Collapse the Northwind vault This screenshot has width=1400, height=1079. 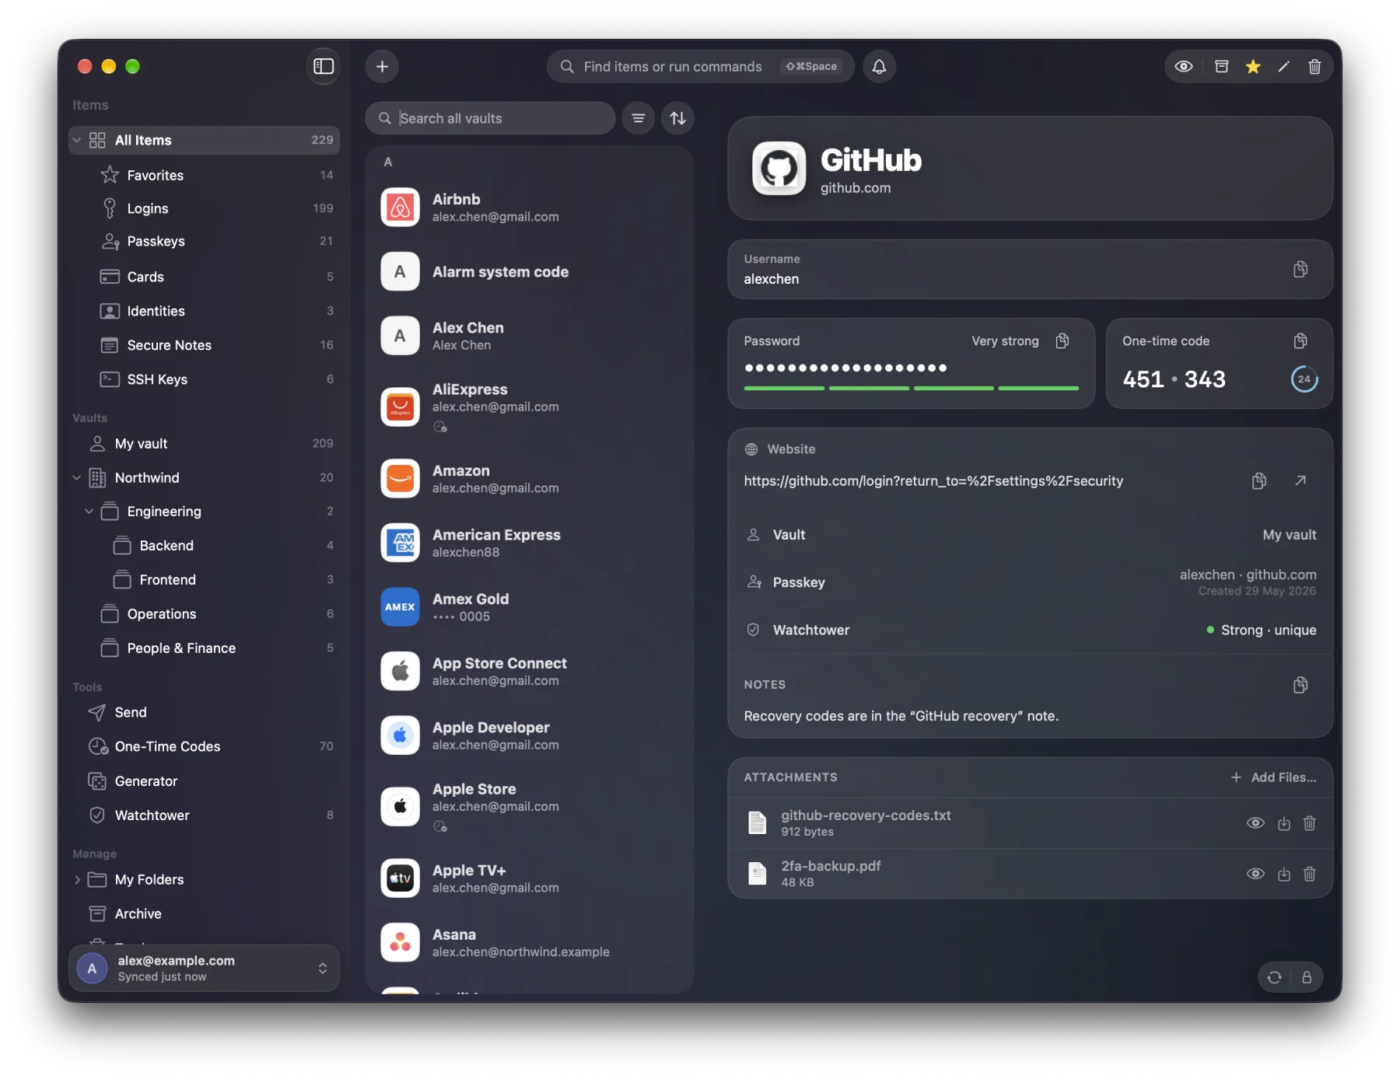[76, 477]
